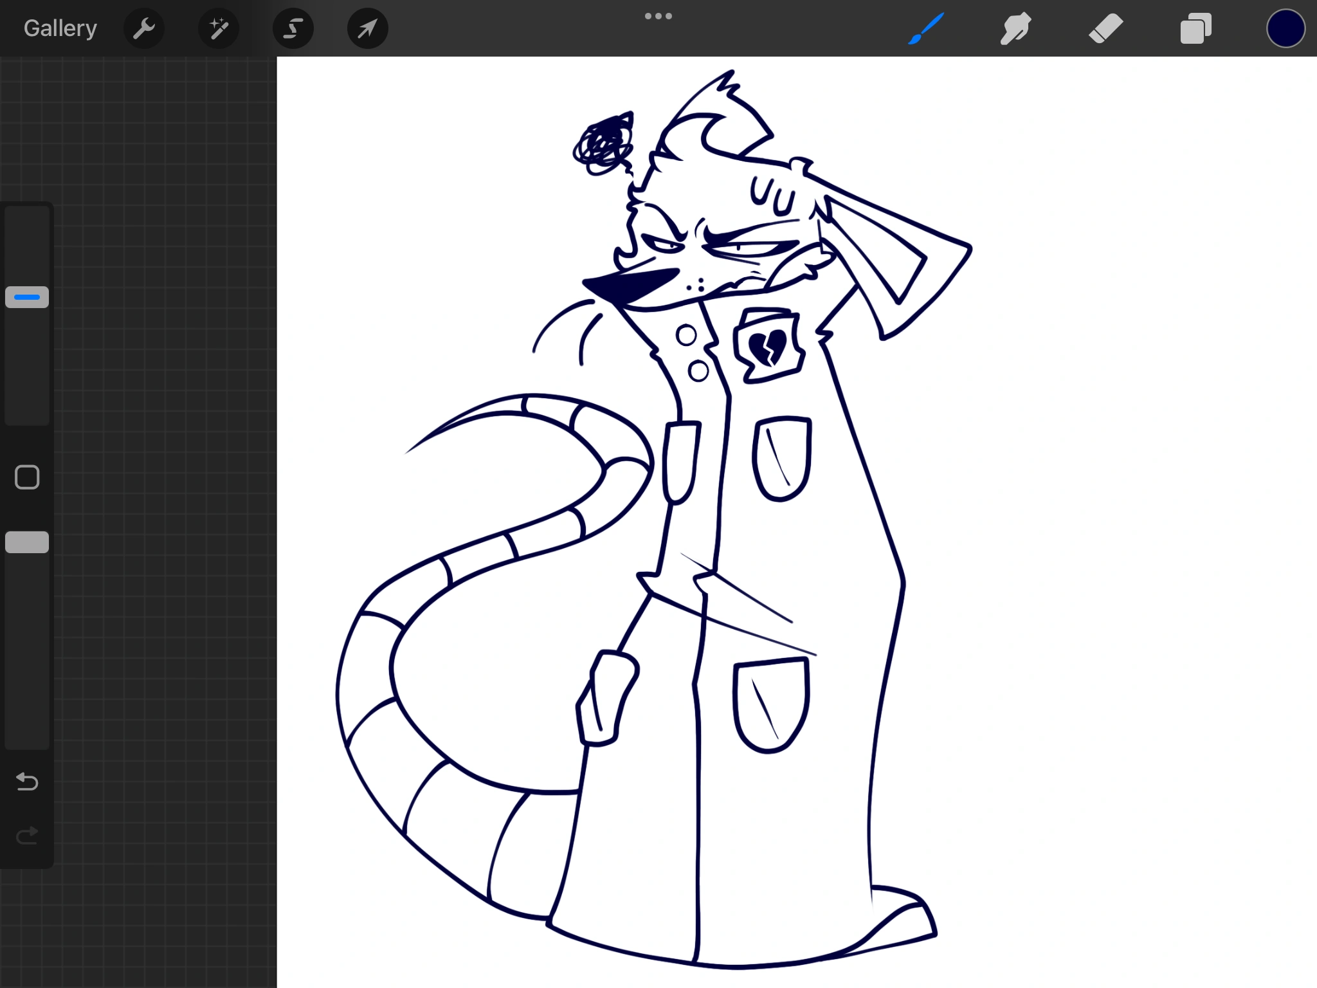
Task: Return to the Gallery
Action: click(x=60, y=28)
